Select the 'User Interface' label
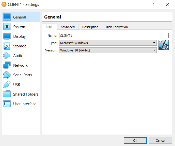 [25, 104]
